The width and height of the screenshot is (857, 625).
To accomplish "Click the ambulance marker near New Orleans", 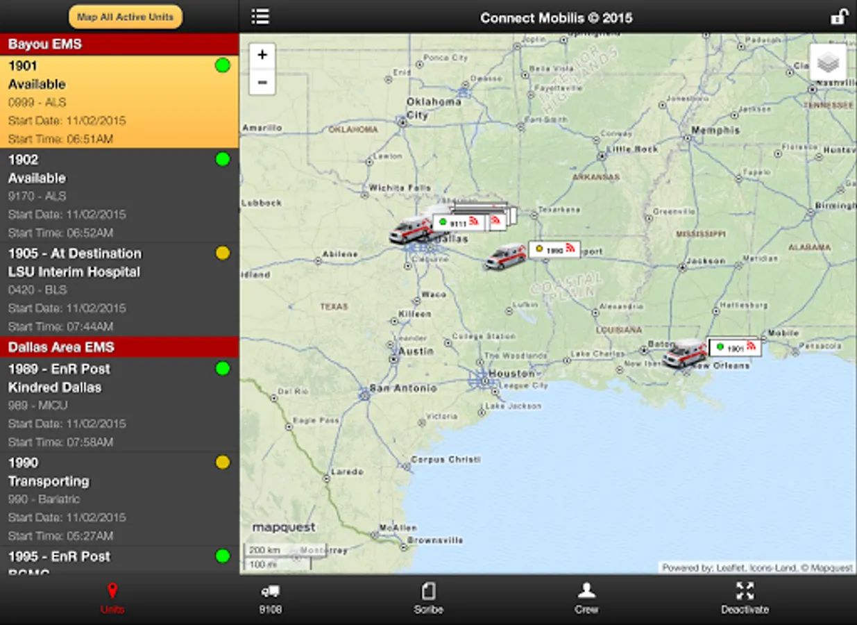I will pos(685,353).
